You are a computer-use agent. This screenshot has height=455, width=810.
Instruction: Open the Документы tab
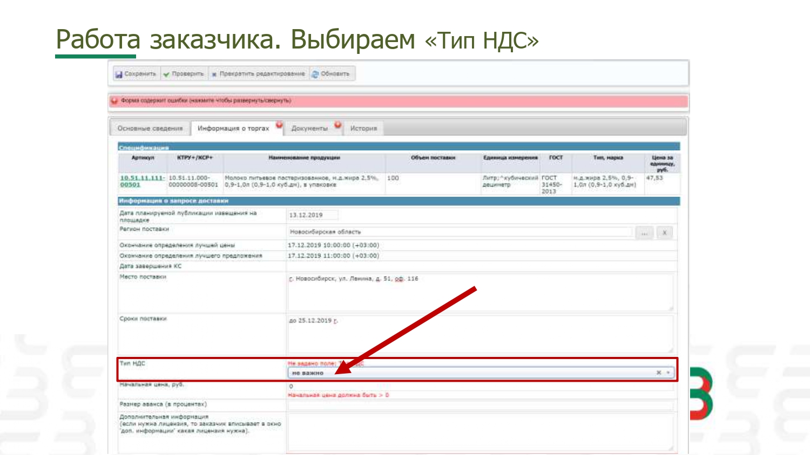pyautogui.click(x=309, y=128)
